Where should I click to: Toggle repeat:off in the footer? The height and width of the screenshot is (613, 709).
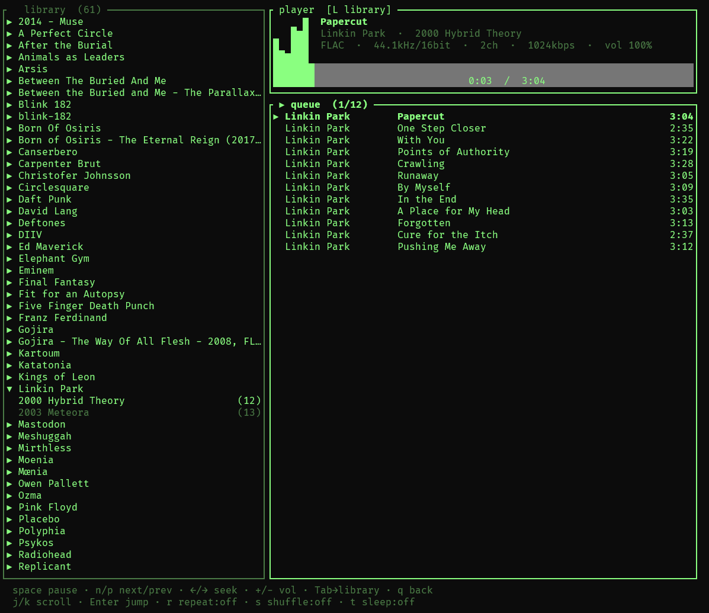pos(201,602)
